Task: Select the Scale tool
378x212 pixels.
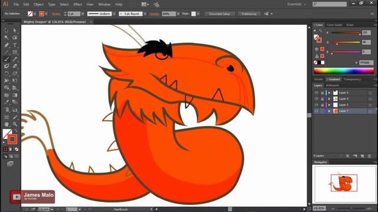Action: coord(15,74)
